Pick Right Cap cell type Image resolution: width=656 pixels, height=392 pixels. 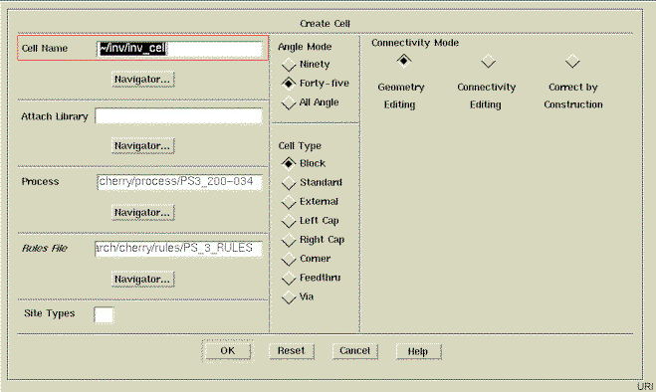click(x=289, y=240)
